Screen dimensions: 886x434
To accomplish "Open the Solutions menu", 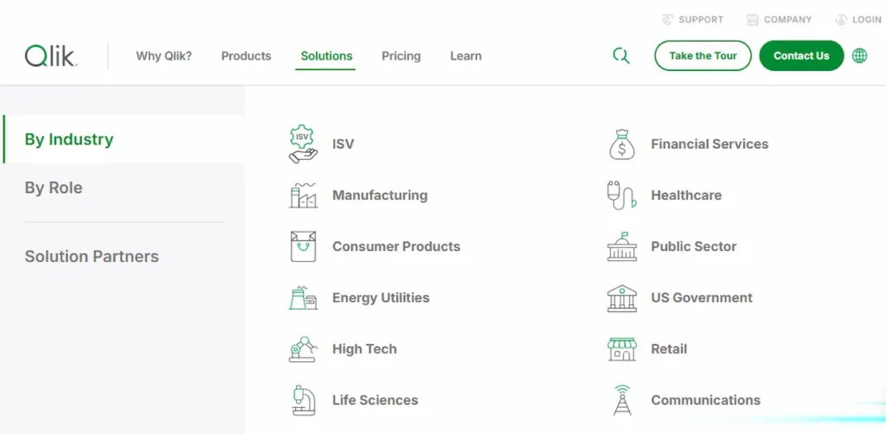I will tap(326, 56).
